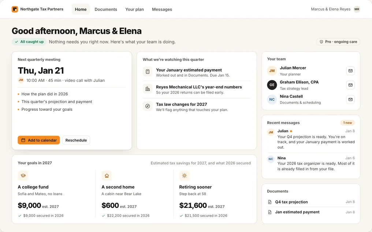Image resolution: width=372 pixels, height=232 pixels.
Task: Click the $21,600 est. 2027 amount
Action: 202,205
